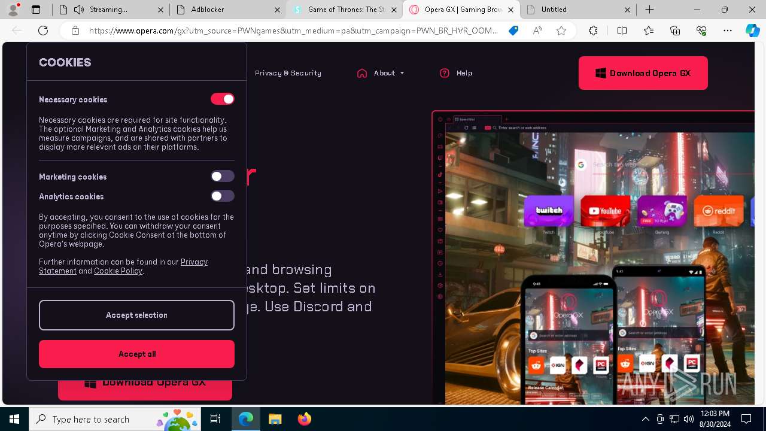Open a new browser tab
The width and height of the screenshot is (766, 431).
point(649,10)
